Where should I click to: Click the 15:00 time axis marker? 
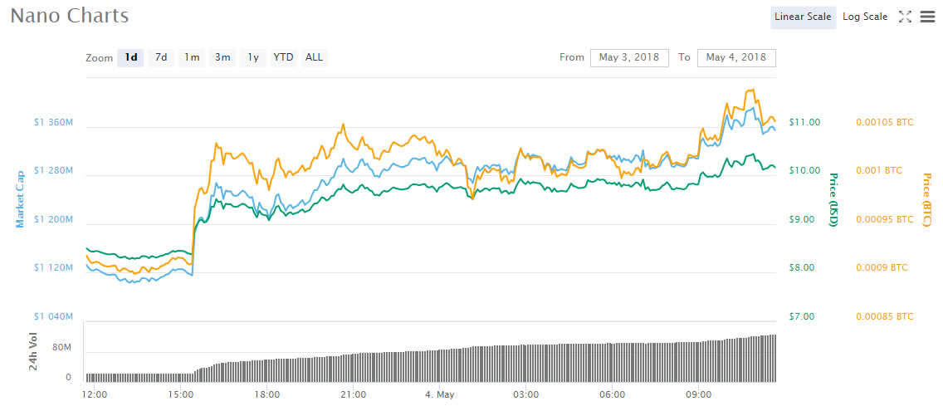(x=181, y=394)
